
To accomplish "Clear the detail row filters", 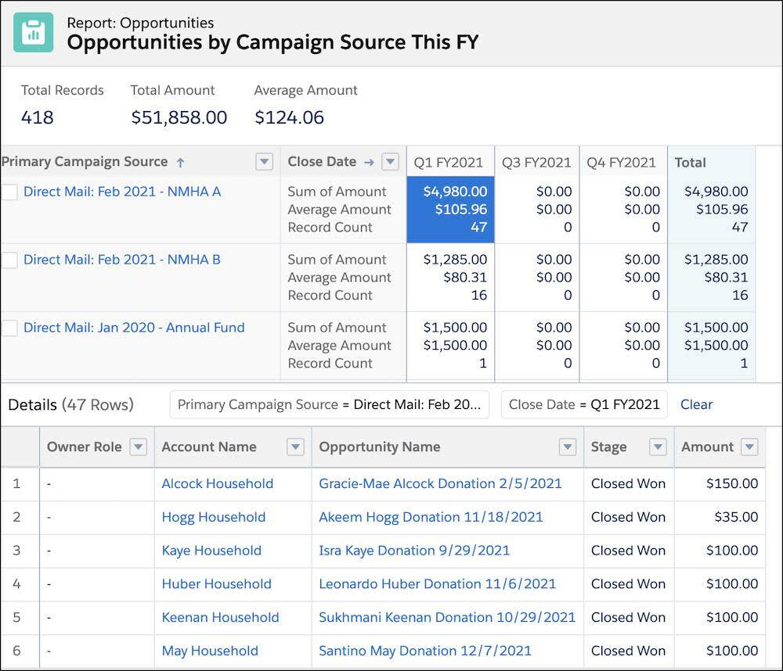I will click(x=696, y=404).
